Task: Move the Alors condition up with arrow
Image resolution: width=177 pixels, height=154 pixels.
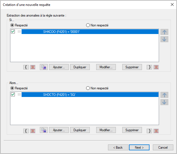Action: (x=164, y=95)
